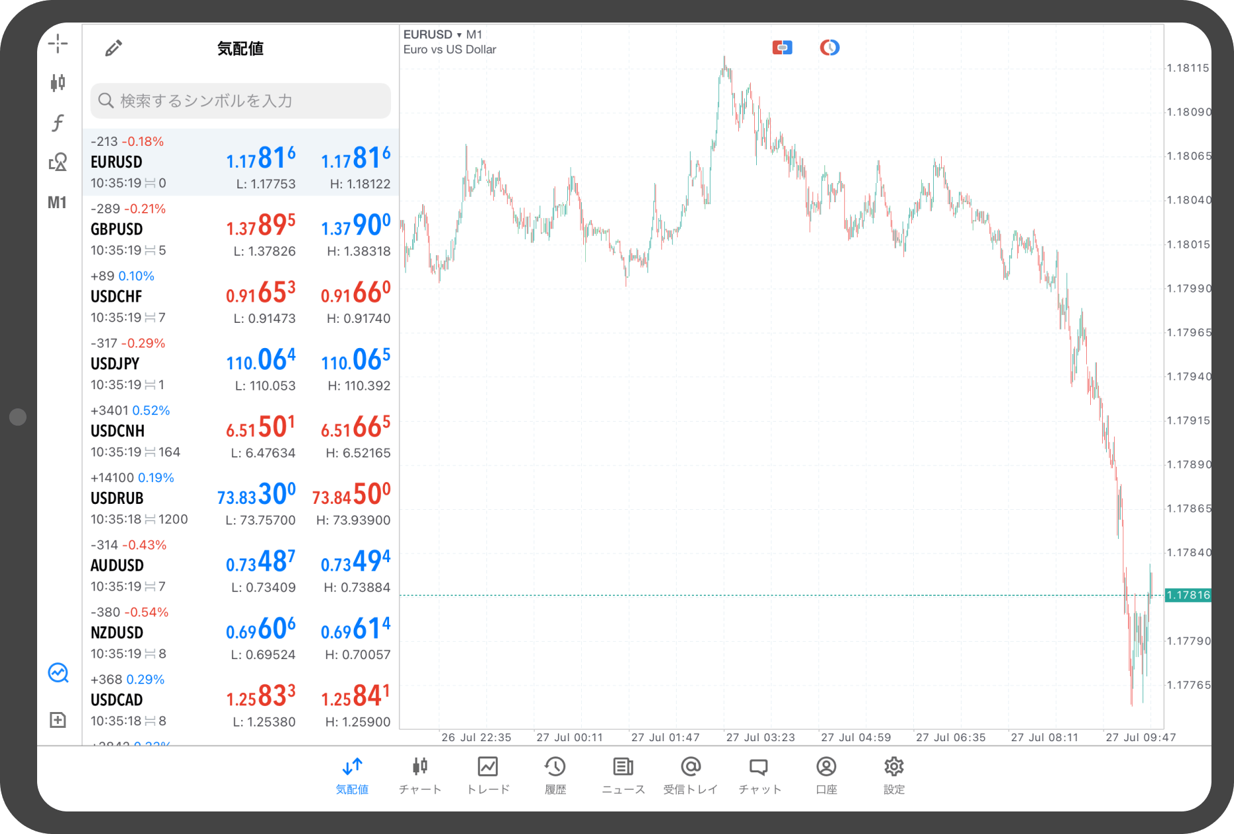The height and width of the screenshot is (834, 1234).
Task: Toggle the quotes panel icon in sidebar
Action: [x=58, y=673]
